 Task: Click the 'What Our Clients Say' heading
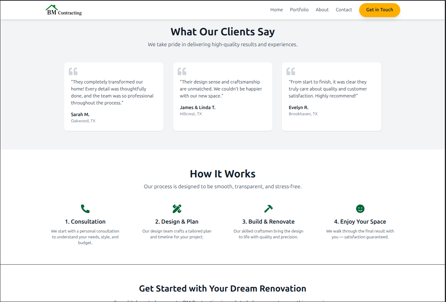(223, 32)
